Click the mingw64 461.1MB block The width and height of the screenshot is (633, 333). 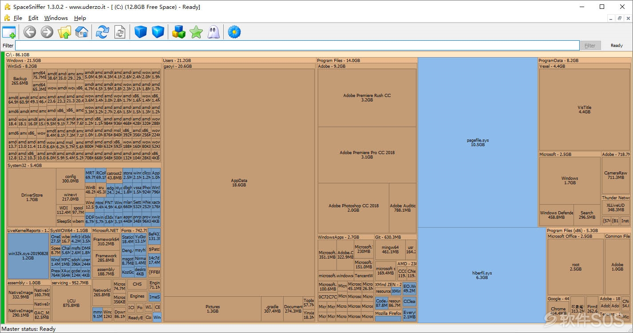click(390, 250)
